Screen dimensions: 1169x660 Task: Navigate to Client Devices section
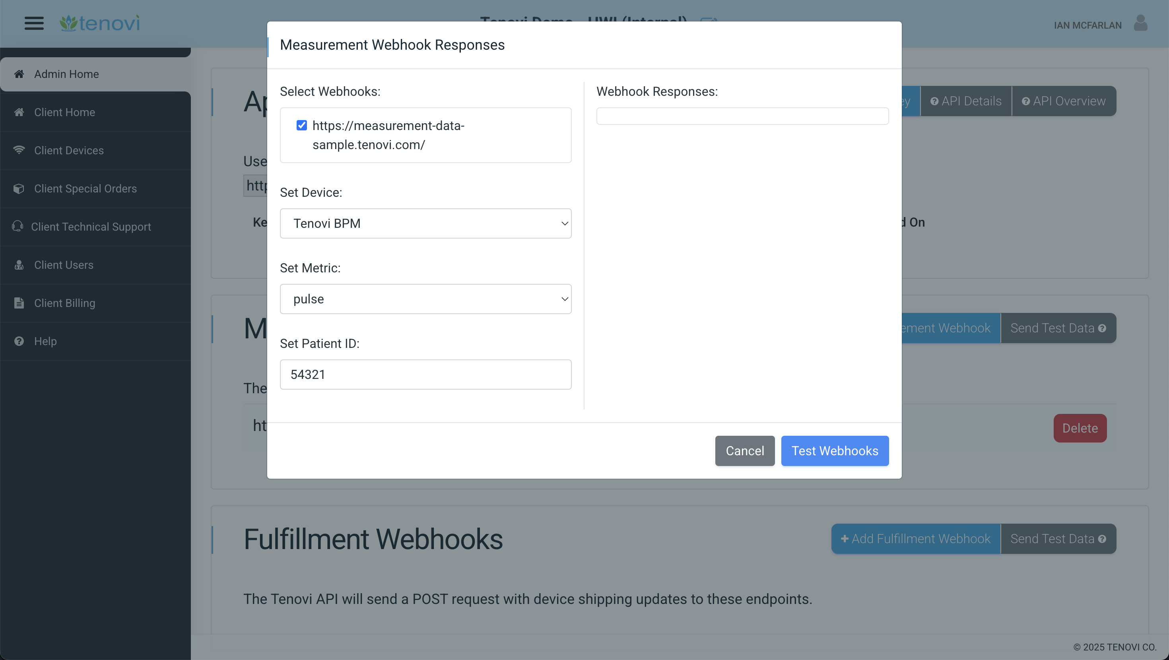(x=68, y=149)
